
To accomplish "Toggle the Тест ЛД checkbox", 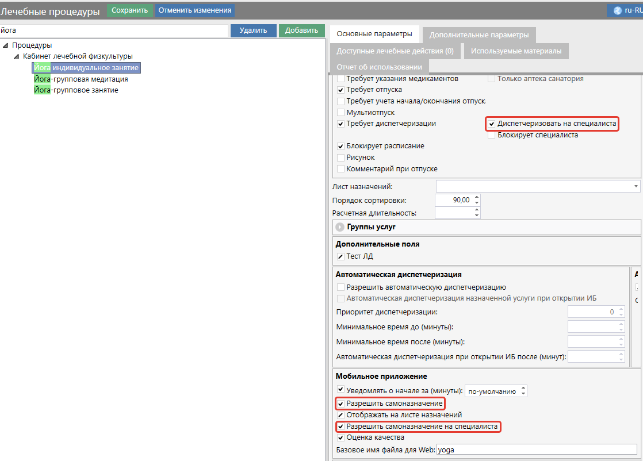I will pyautogui.click(x=340, y=256).
